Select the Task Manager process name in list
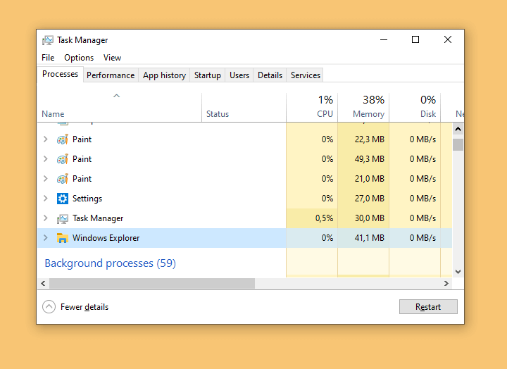This screenshot has height=369, width=507. [x=98, y=218]
